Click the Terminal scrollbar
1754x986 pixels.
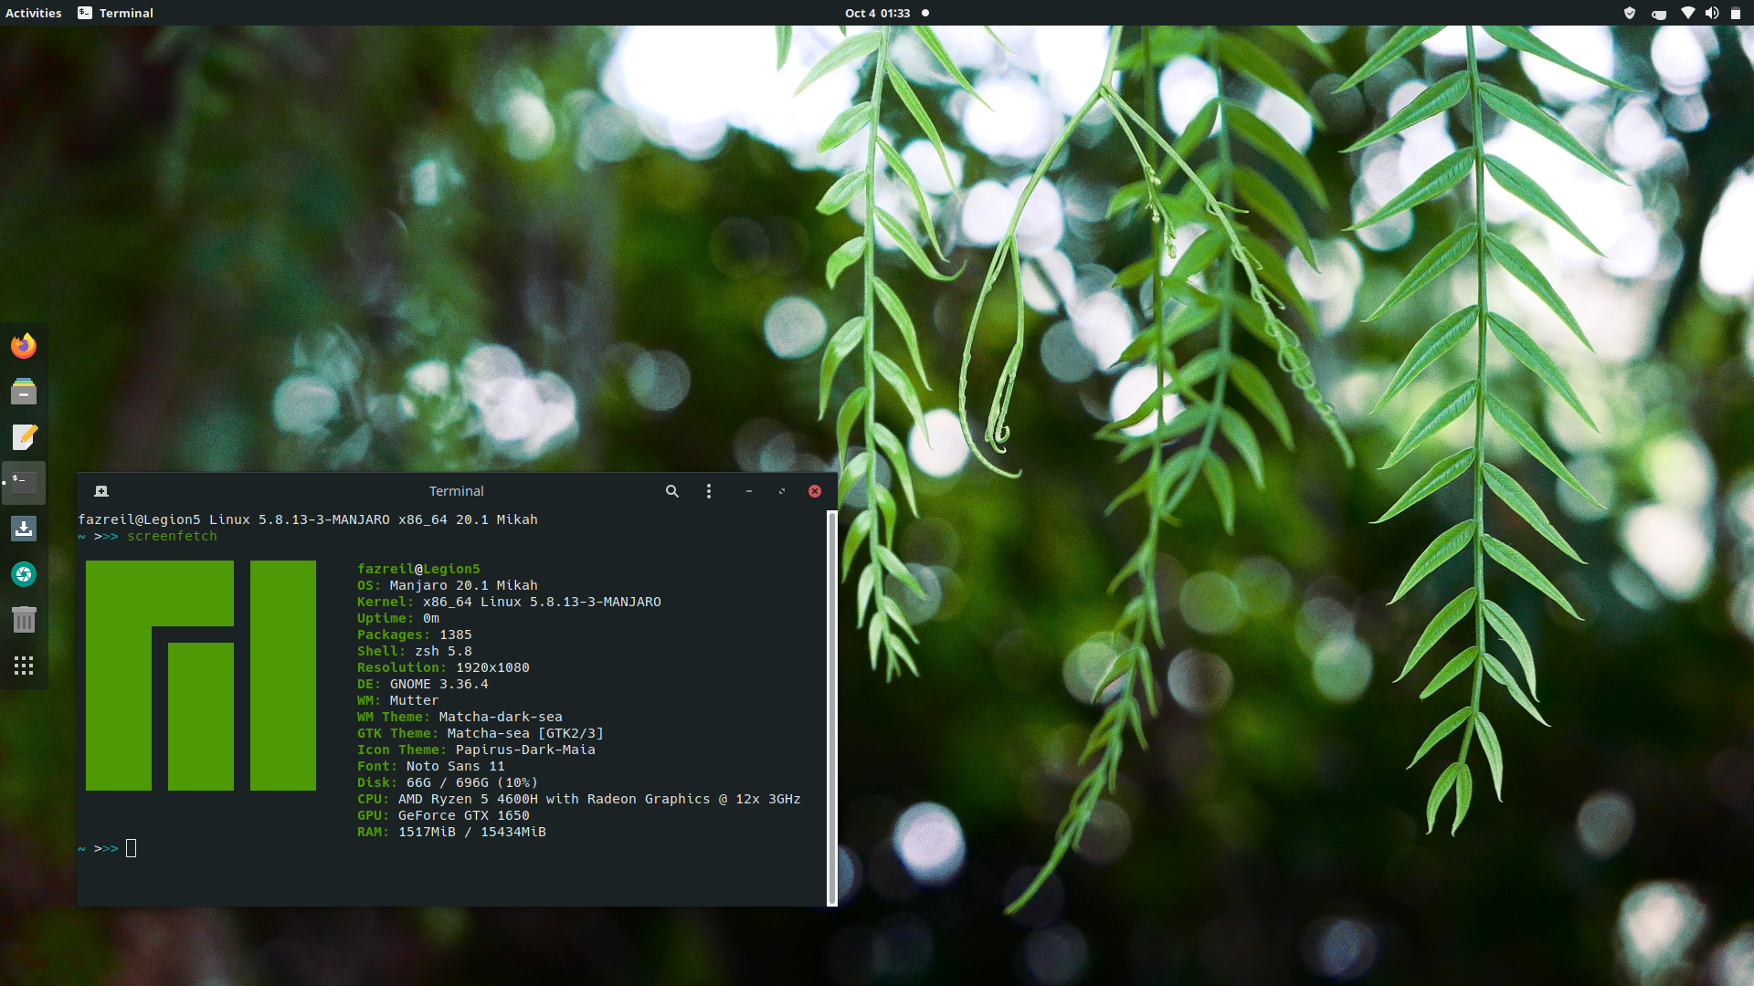[831, 708]
